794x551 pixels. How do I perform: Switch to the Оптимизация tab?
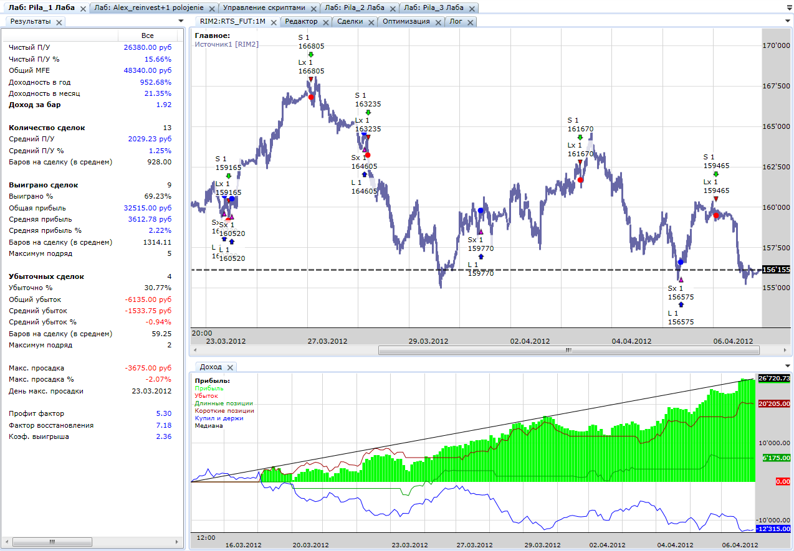click(x=406, y=22)
